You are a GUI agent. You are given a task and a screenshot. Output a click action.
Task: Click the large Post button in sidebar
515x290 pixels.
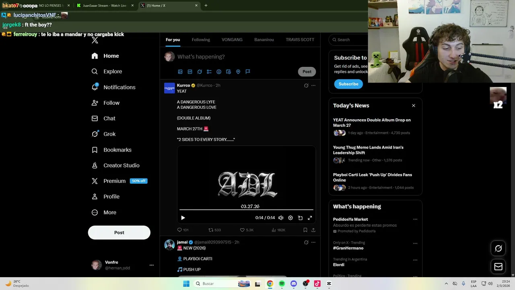point(119,232)
